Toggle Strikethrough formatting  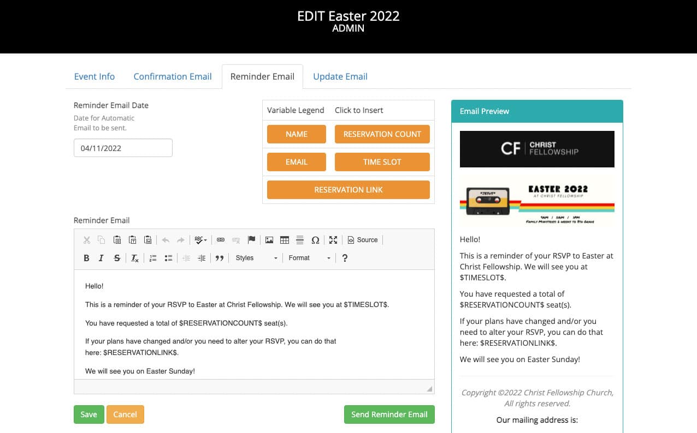(x=117, y=258)
